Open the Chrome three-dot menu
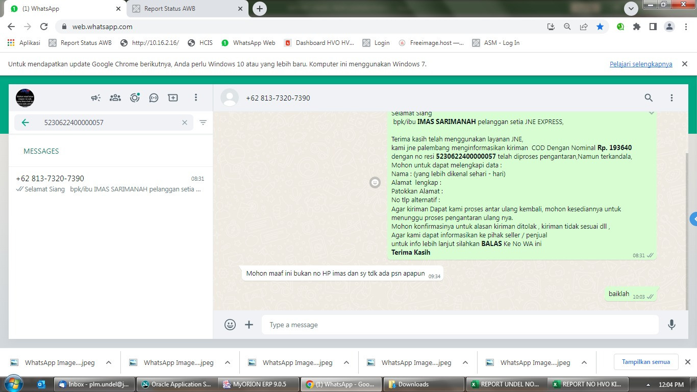The width and height of the screenshot is (697, 392). point(686,27)
